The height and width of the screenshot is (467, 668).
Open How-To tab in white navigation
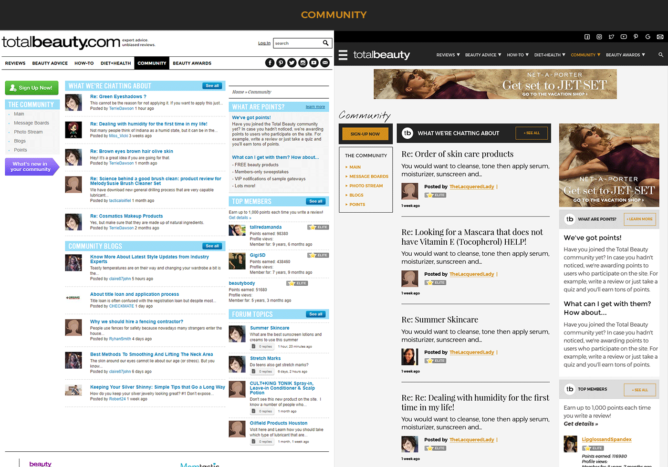pos(84,63)
